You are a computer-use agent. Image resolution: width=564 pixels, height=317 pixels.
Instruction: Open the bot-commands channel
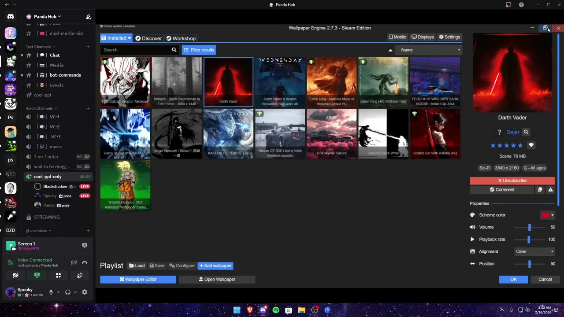pos(58,75)
